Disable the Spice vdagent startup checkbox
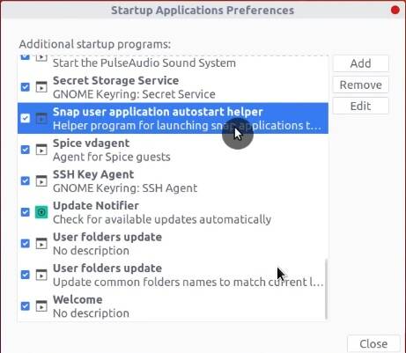 [26, 150]
